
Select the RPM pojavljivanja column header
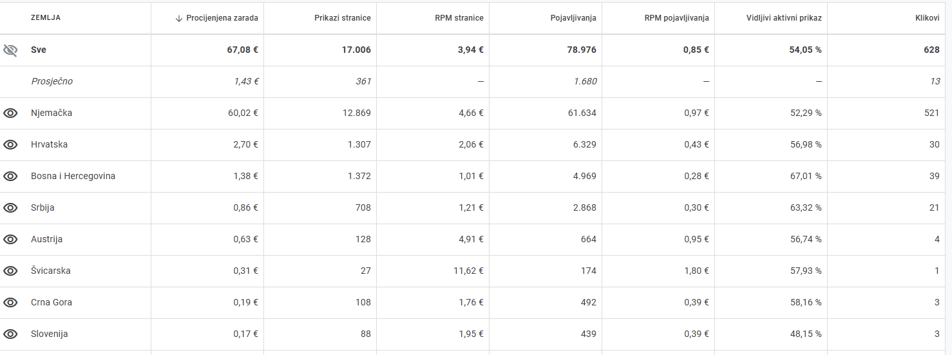[677, 18]
